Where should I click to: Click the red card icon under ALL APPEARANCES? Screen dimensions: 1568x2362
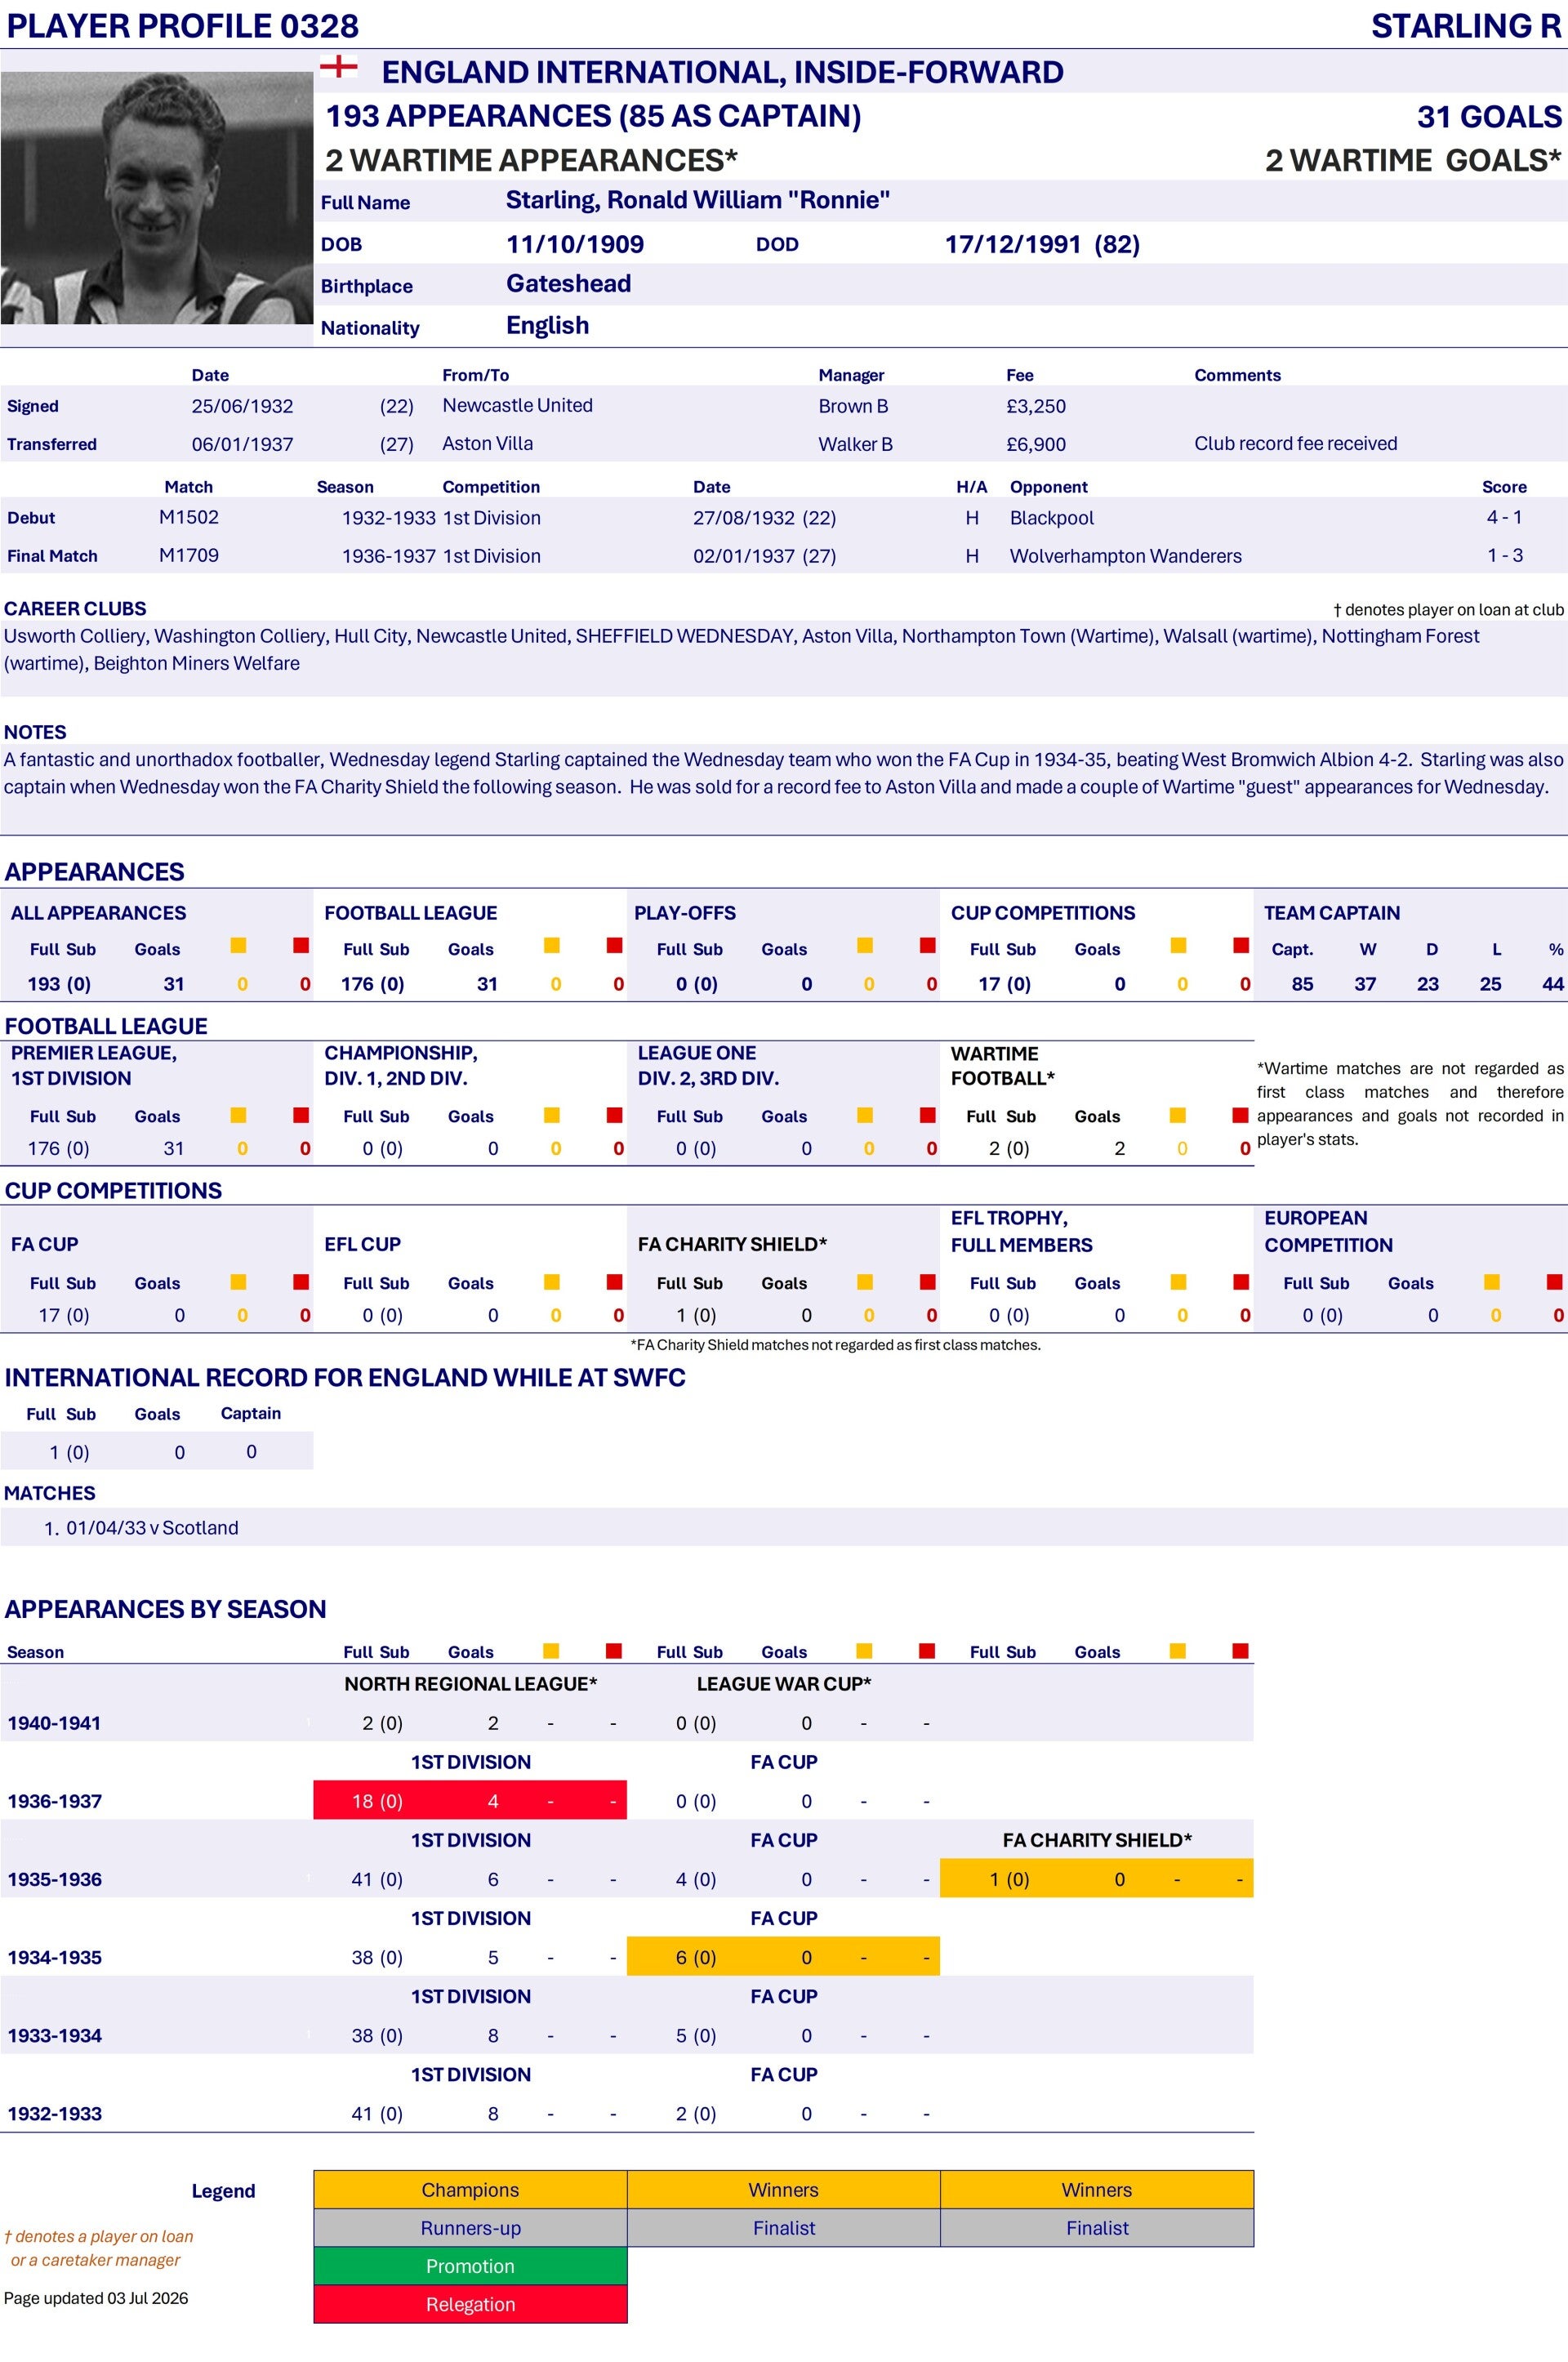tap(301, 945)
